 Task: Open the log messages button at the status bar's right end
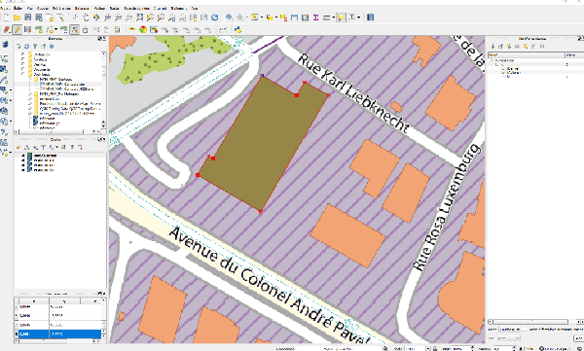click(x=578, y=349)
